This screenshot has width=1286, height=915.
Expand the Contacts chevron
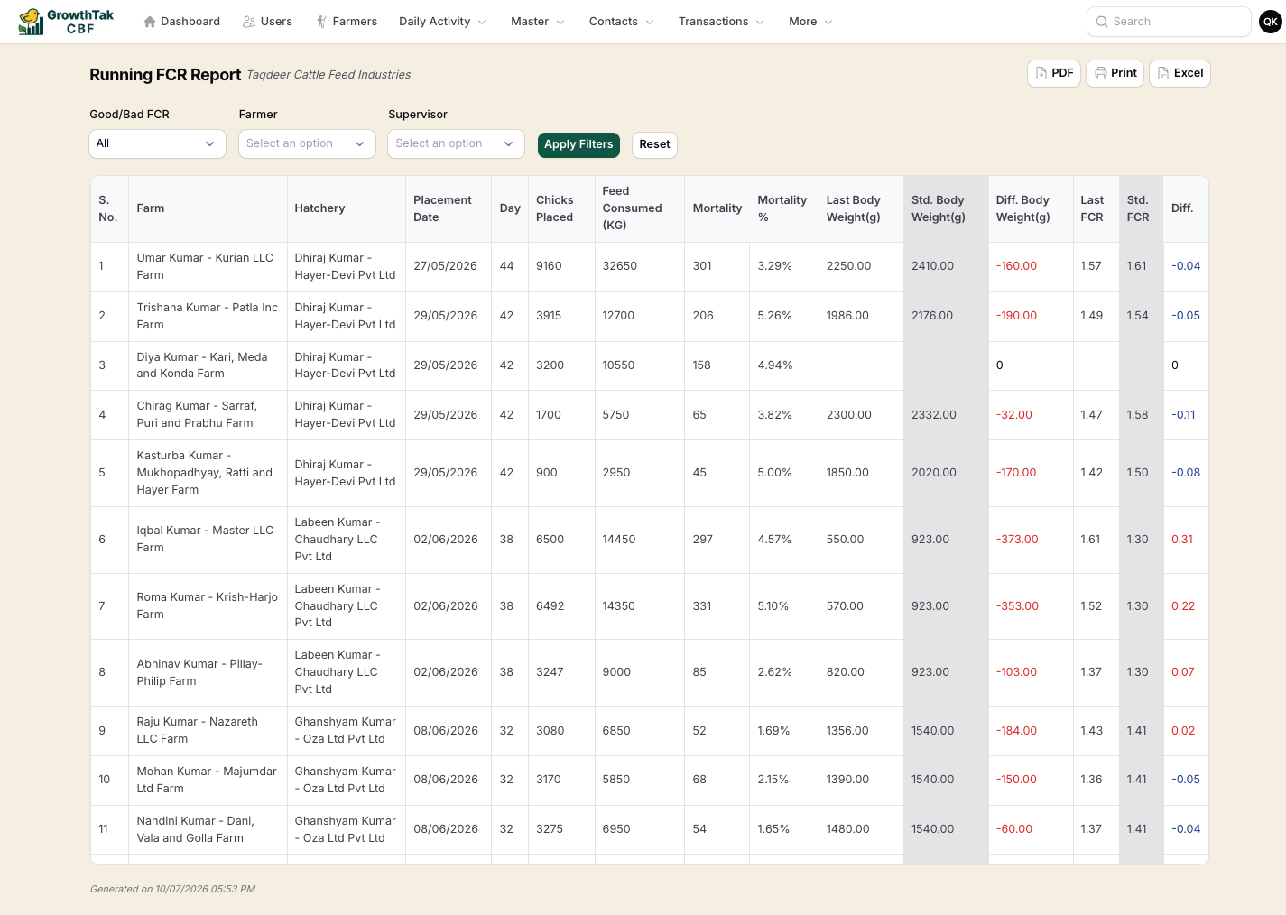(650, 23)
